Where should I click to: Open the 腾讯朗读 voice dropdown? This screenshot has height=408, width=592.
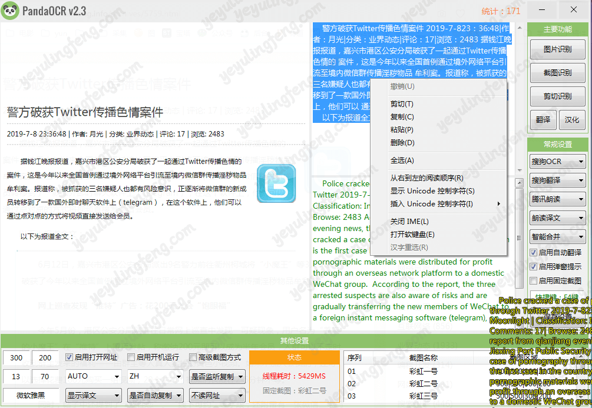(x=558, y=199)
